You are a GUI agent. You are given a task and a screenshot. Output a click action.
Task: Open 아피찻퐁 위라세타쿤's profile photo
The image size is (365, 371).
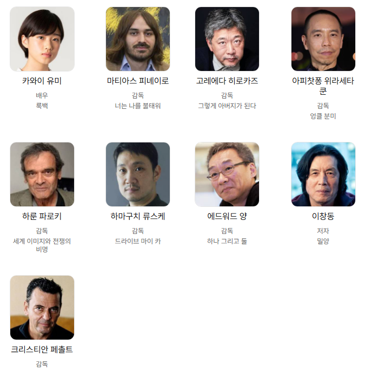click(323, 39)
